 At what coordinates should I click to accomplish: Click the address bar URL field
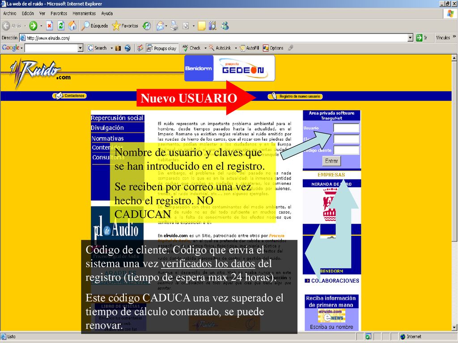(x=216, y=38)
